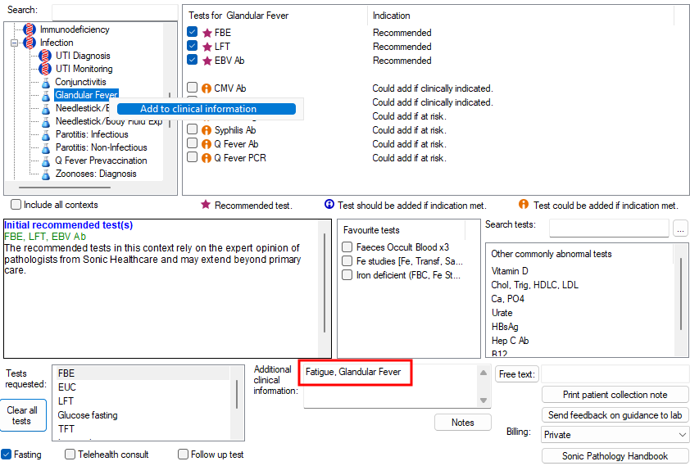690x466 pixels.
Task: Click the star icon beside FBE
Action: pos(207,33)
